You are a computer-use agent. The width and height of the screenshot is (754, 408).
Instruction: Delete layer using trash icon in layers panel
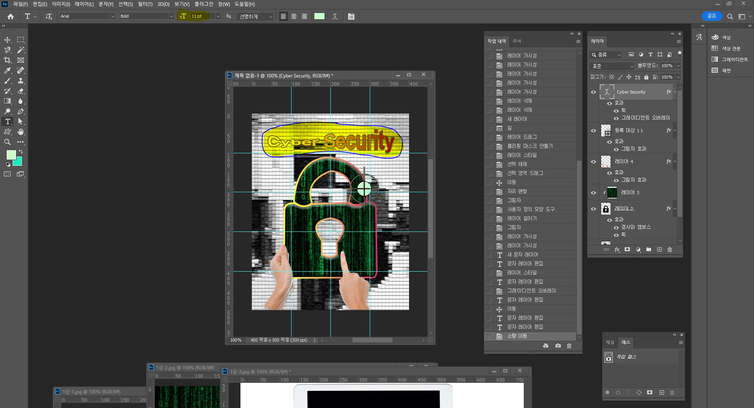point(670,250)
